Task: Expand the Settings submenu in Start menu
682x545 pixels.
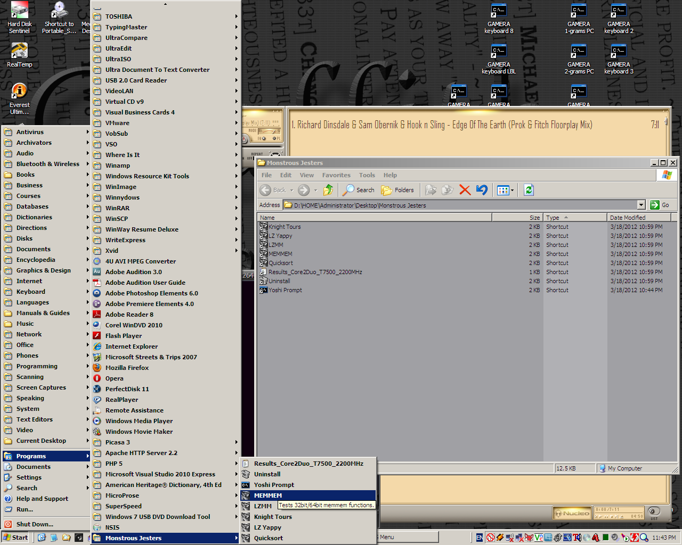Action: (46, 477)
